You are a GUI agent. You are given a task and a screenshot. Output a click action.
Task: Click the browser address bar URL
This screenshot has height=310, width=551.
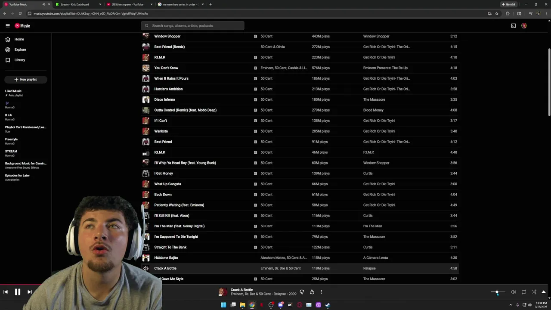coord(90,13)
